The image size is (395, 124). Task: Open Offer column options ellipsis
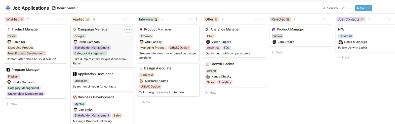[257, 19]
